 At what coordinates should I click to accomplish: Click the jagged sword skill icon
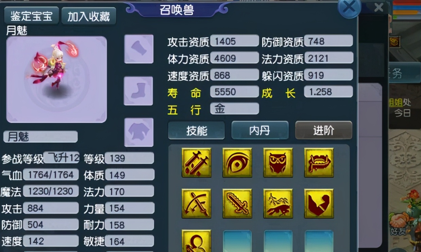237,204
